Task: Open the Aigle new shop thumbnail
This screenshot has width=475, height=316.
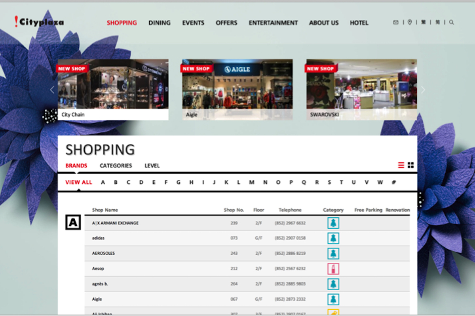Action: [237, 90]
